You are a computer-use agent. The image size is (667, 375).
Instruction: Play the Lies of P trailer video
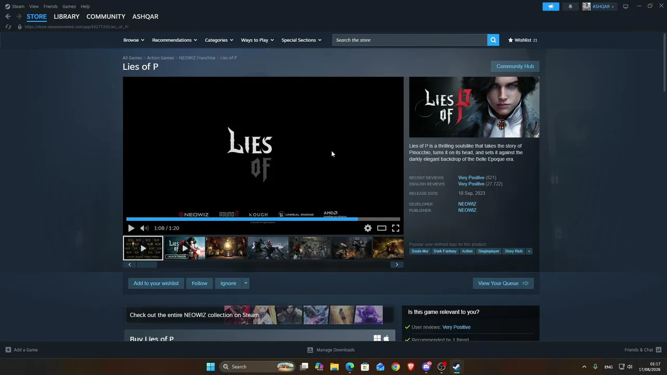(131, 228)
